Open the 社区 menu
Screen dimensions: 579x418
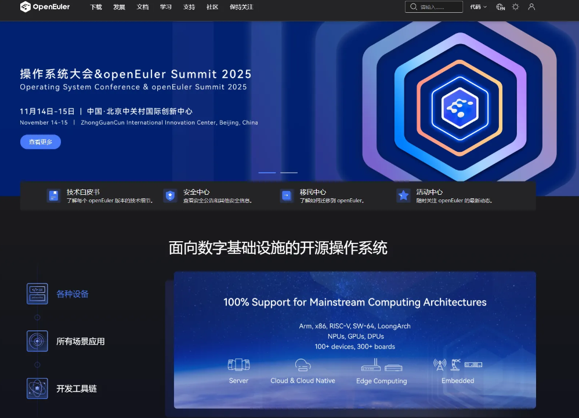pos(212,7)
